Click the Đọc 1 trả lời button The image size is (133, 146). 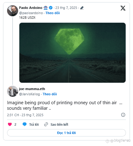pos(66,133)
